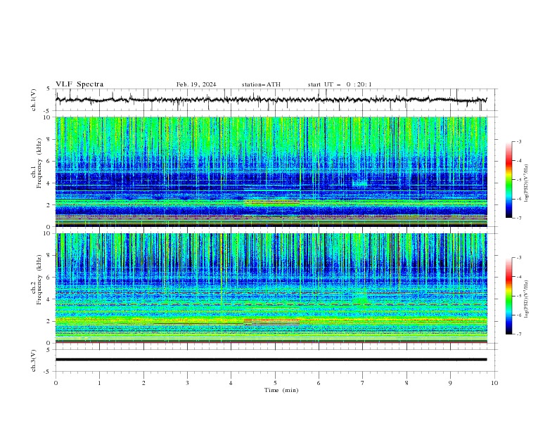Click the "-4" label on ch.2 colorbar
The image size is (557, 430).
point(519,277)
